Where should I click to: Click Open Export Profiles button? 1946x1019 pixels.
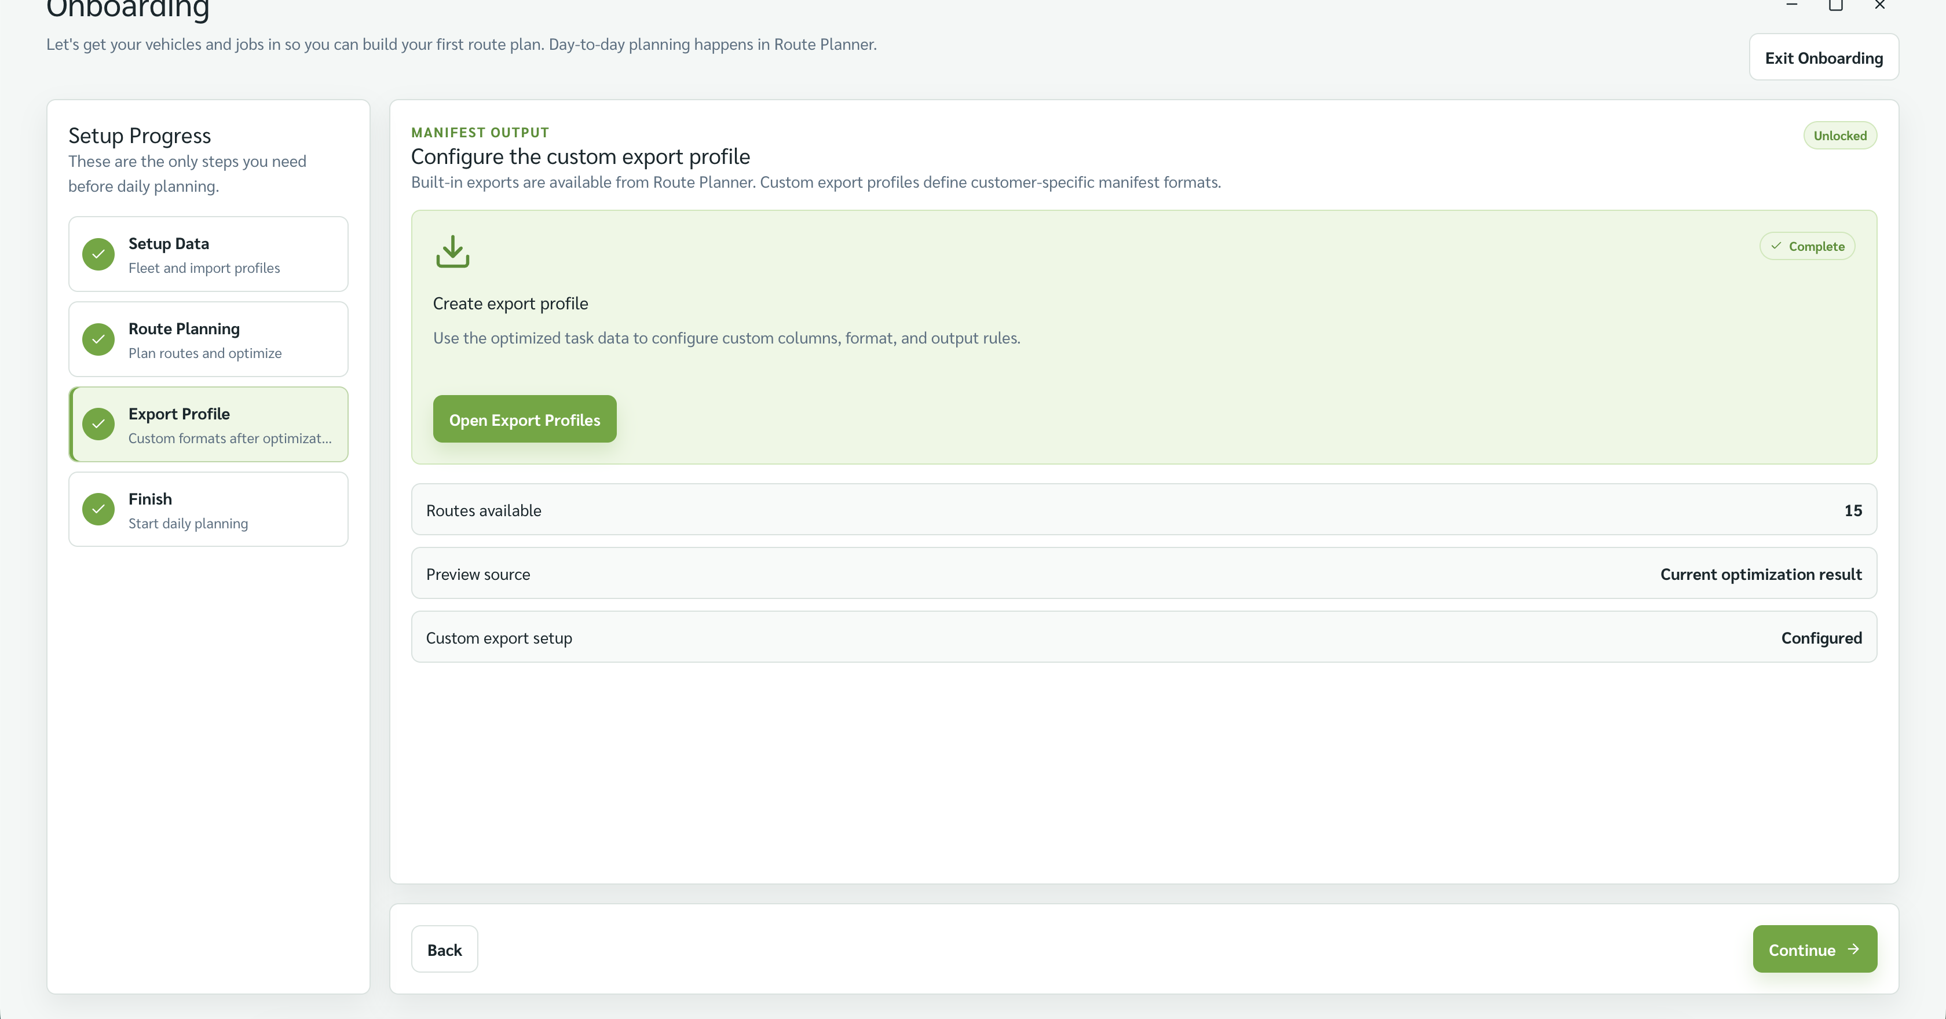point(524,419)
